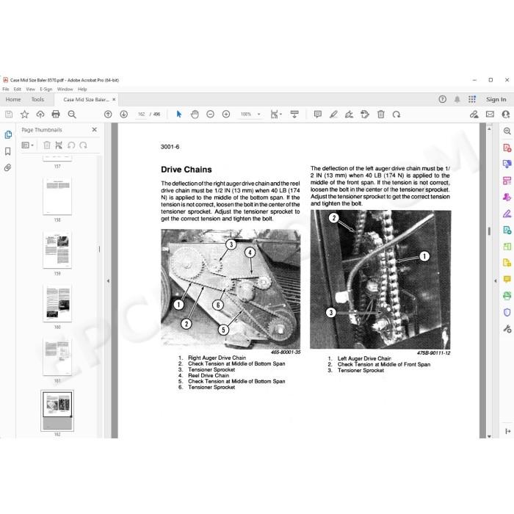Image resolution: width=514 pixels, height=514 pixels.
Task: Click the read mode scrolling icon
Action: pyautogui.click(x=294, y=114)
